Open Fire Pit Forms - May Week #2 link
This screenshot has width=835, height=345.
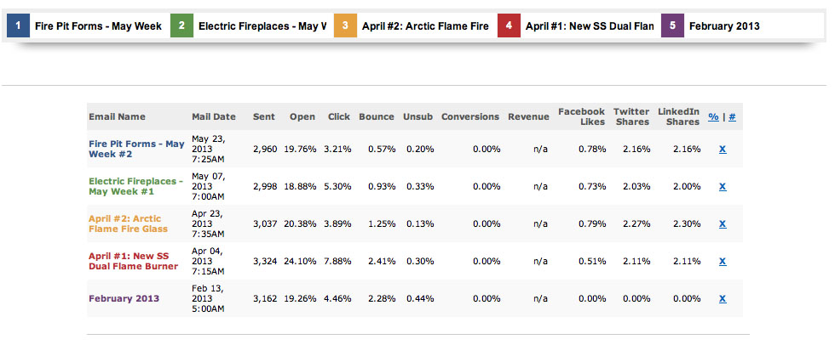136,149
